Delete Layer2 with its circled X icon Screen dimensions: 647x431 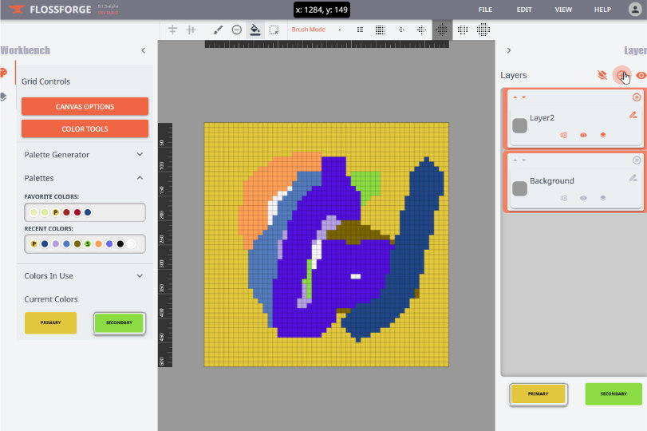coord(637,97)
